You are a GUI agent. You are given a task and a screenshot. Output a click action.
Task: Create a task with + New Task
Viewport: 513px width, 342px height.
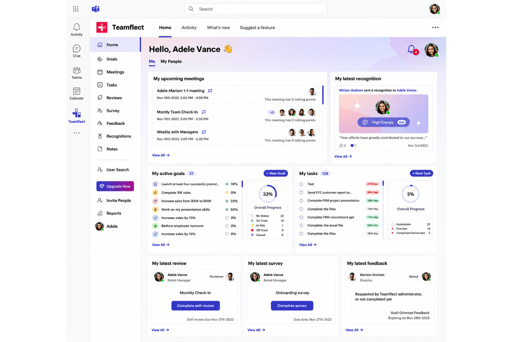(421, 173)
